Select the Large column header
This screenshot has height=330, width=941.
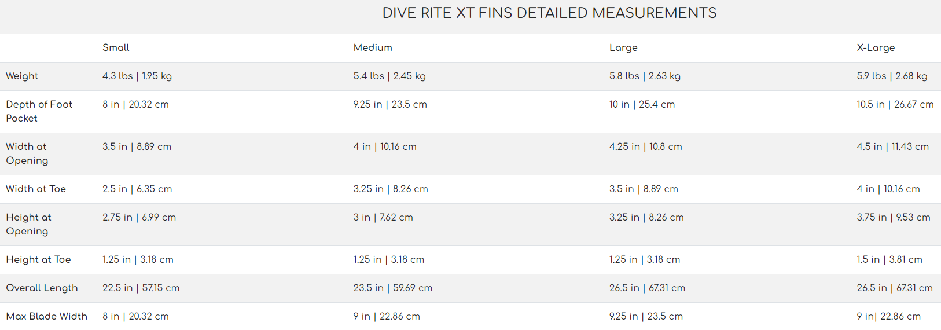tap(623, 48)
